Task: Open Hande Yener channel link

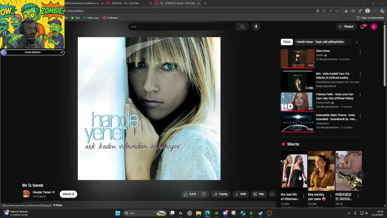Action: [42, 192]
